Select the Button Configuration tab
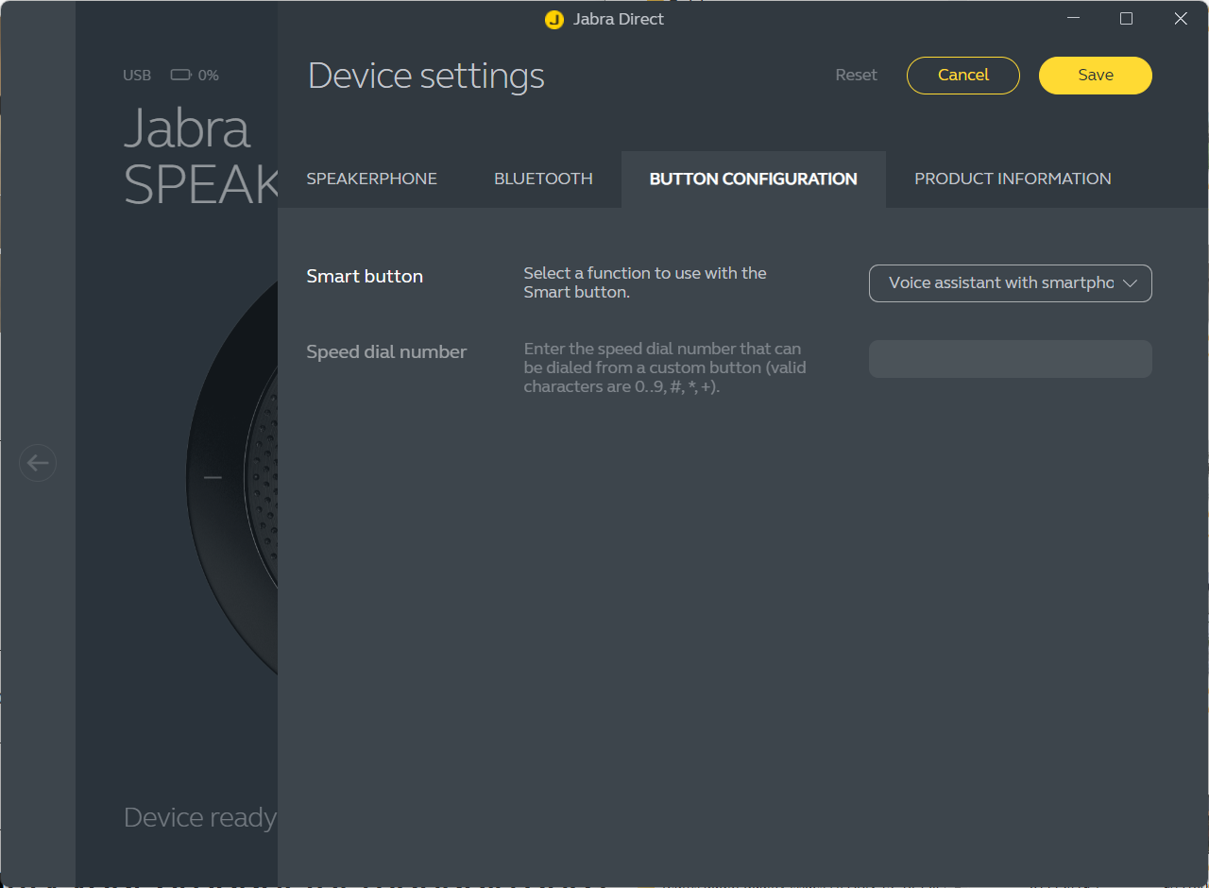Viewport: 1209px width, 888px height. [753, 179]
